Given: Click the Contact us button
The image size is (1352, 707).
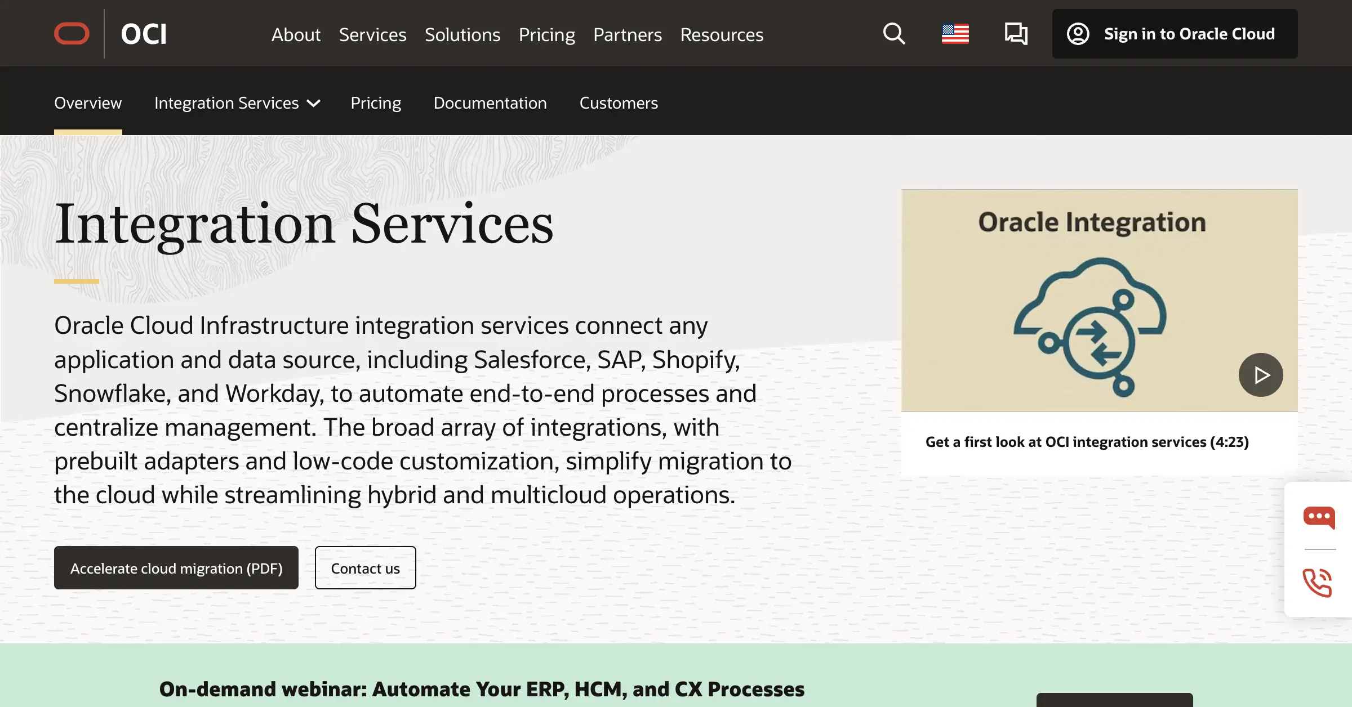Looking at the screenshot, I should click(365, 568).
